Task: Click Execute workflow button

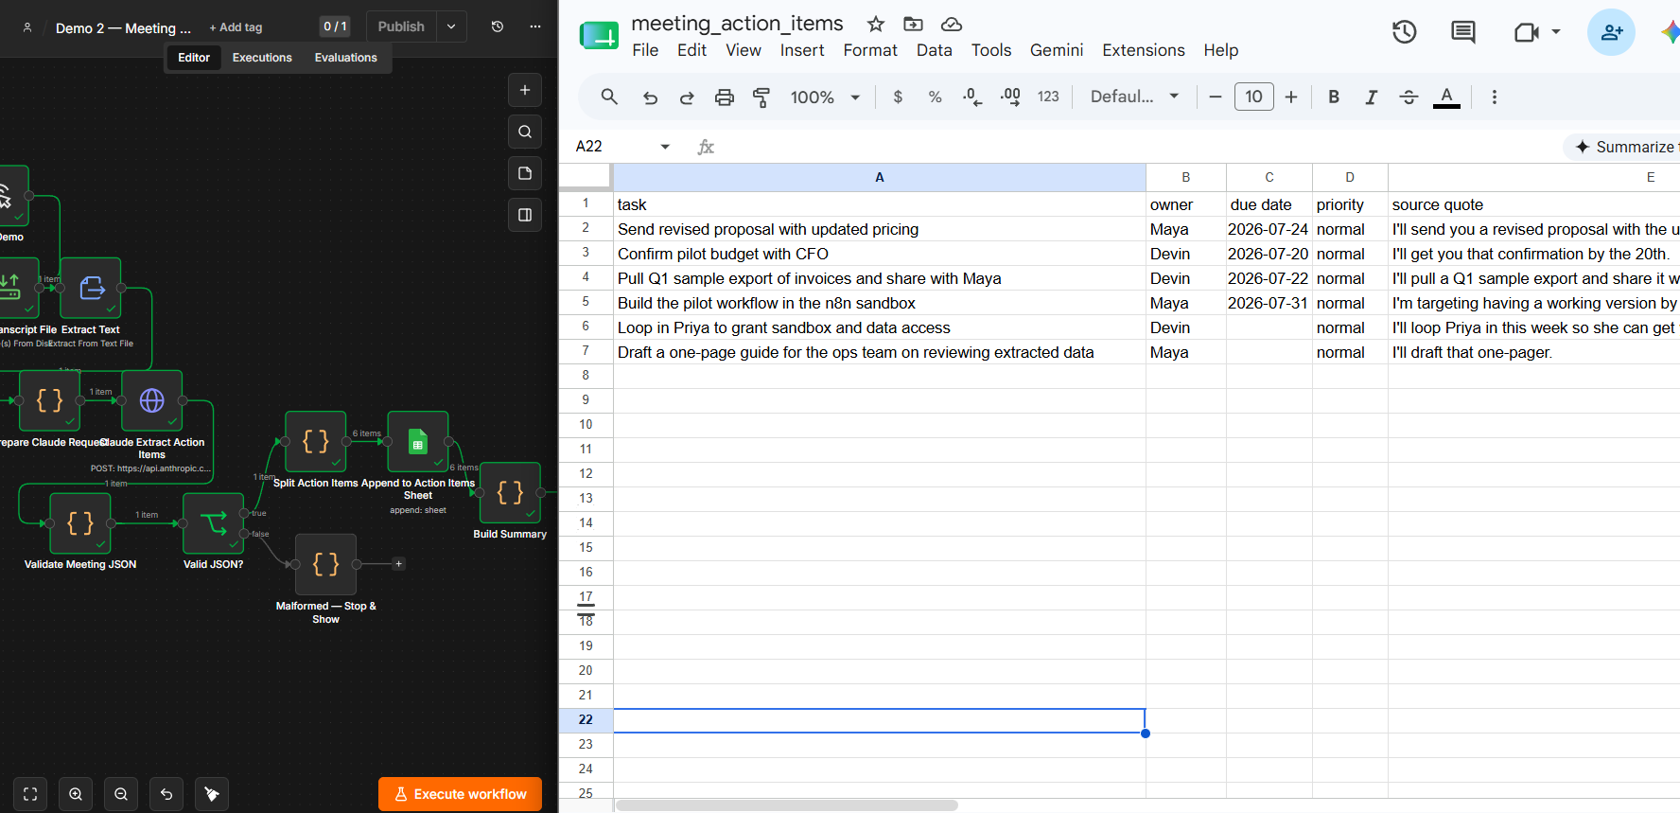Action: 460,794
